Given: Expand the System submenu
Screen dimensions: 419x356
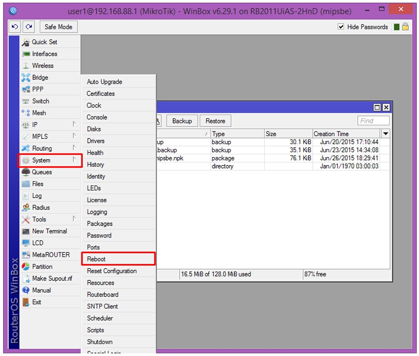Looking at the screenshot, I should pos(74,160).
